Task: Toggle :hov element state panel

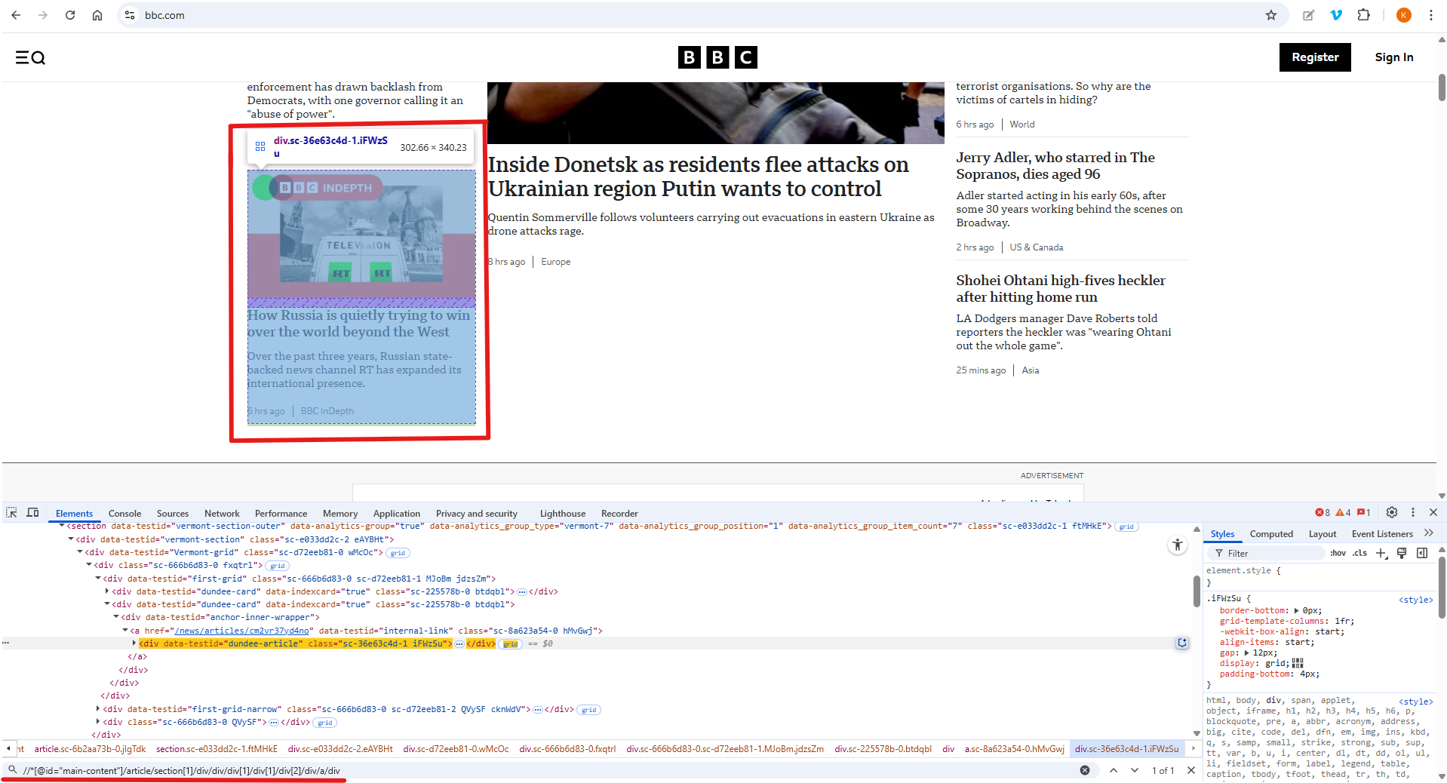Action: pyautogui.click(x=1338, y=553)
